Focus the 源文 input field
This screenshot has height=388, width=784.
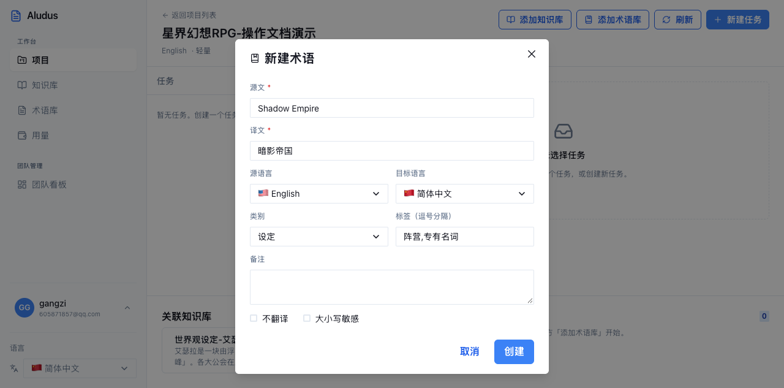[392, 108]
